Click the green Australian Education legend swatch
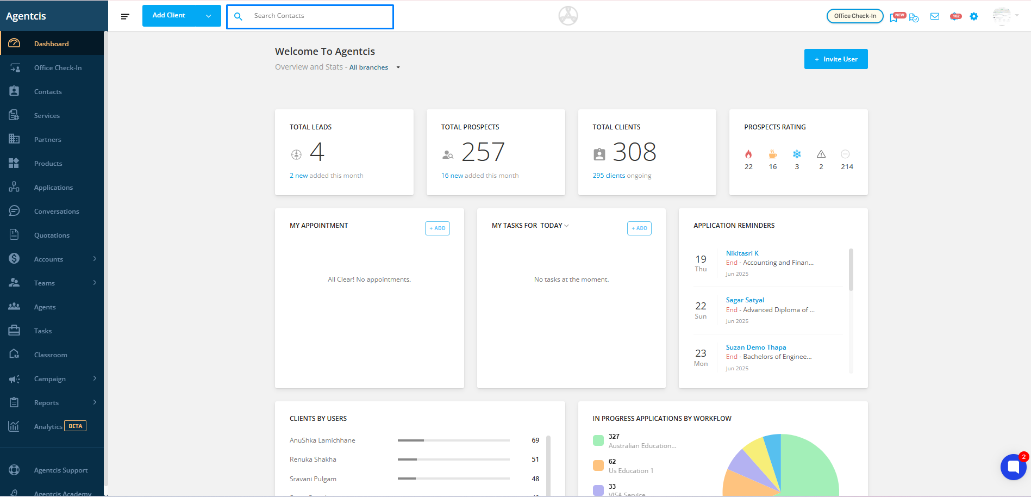Viewport: 1031px width, 497px height. (598, 440)
